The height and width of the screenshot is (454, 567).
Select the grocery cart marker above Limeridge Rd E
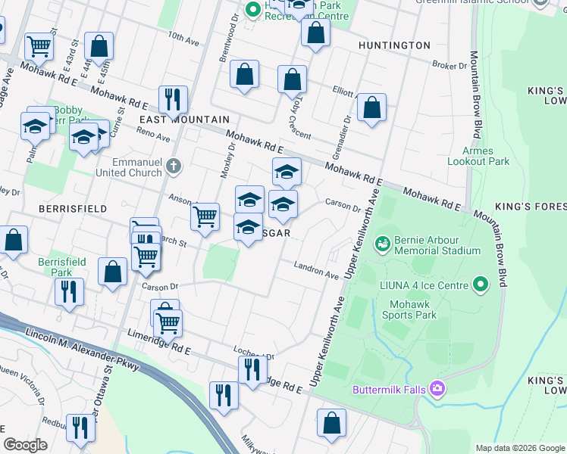[168, 325]
